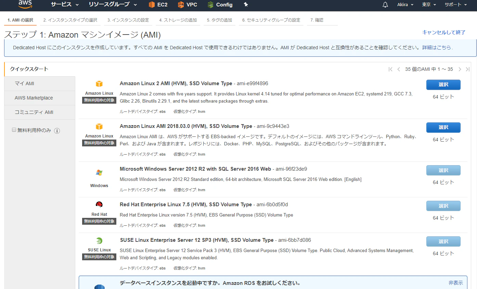Screen dimensions: 477x289
Task: Open マイ AMI in the sidebar
Action: tap(40, 83)
